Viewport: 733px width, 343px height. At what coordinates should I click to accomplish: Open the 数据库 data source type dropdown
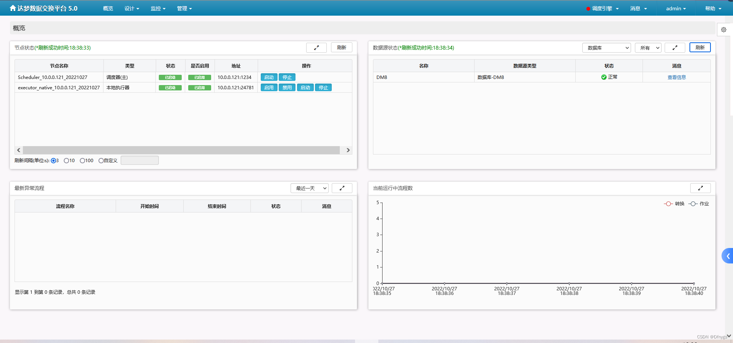[607, 48]
